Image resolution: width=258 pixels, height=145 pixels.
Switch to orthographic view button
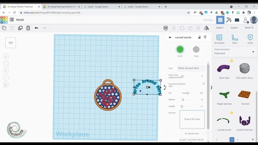[x=6, y=85]
